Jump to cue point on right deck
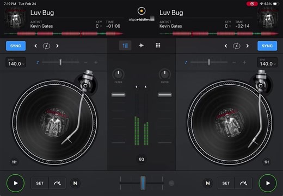 click(243, 183)
